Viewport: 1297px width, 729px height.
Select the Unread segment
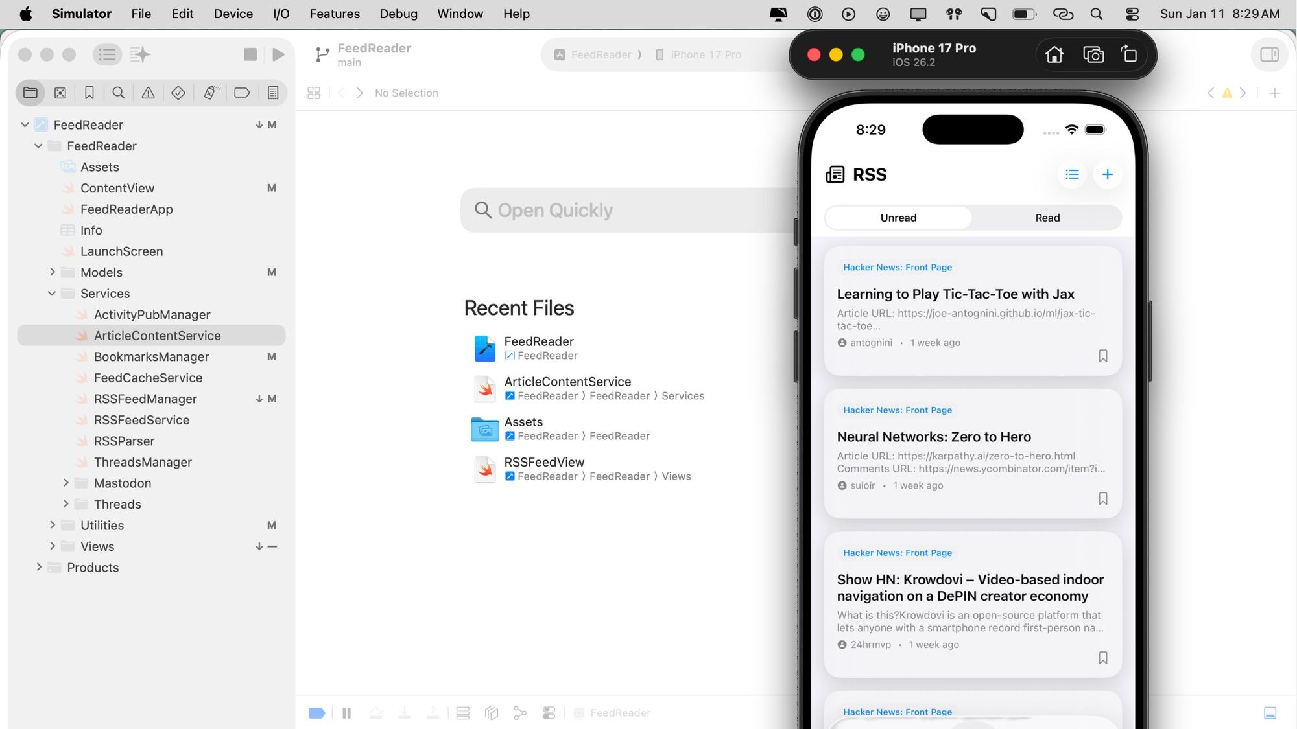898,218
